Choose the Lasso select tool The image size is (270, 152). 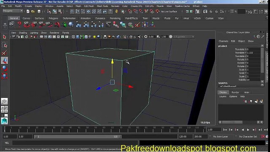[x=5, y=45]
